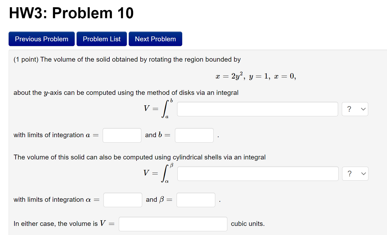The height and width of the screenshot is (235, 387).
Task: Expand the chevron next to the first answer box
Action: coord(363,109)
